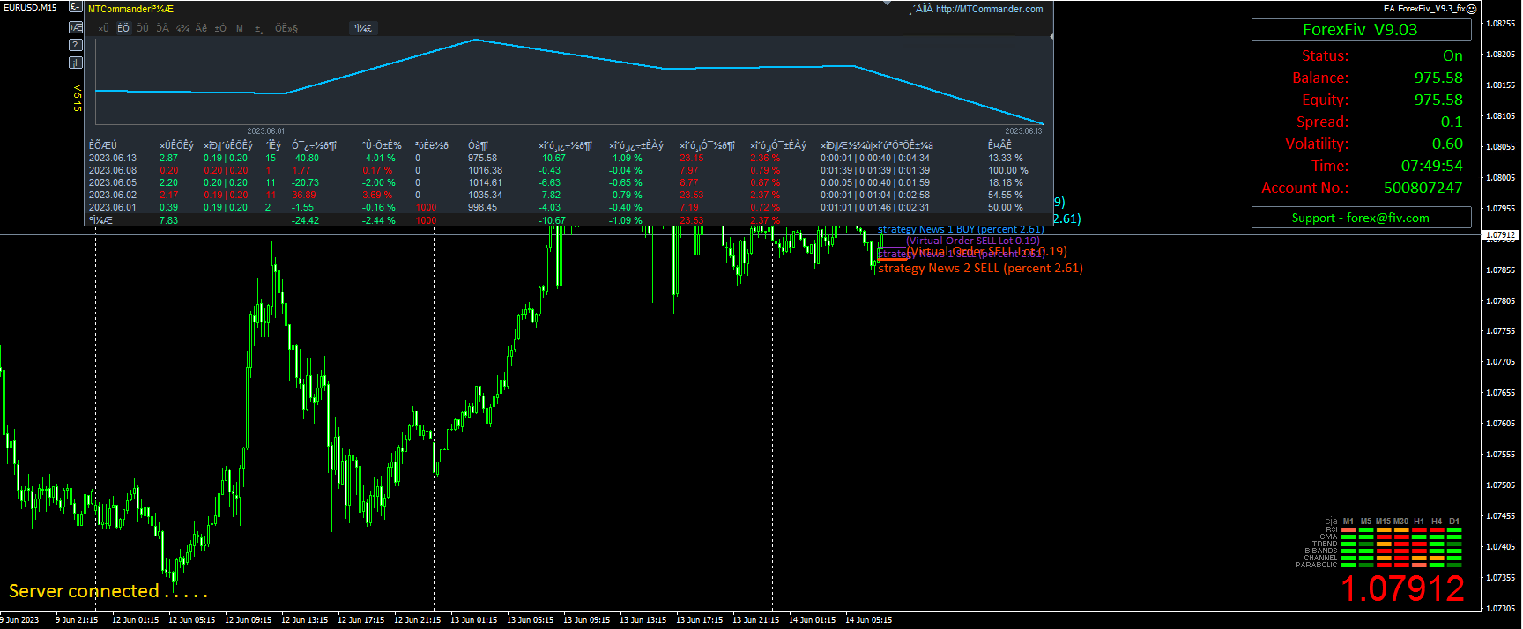Image resolution: width=1523 pixels, height=629 pixels.
Task: Click the 2023.06.02 row date
Action: (x=113, y=196)
